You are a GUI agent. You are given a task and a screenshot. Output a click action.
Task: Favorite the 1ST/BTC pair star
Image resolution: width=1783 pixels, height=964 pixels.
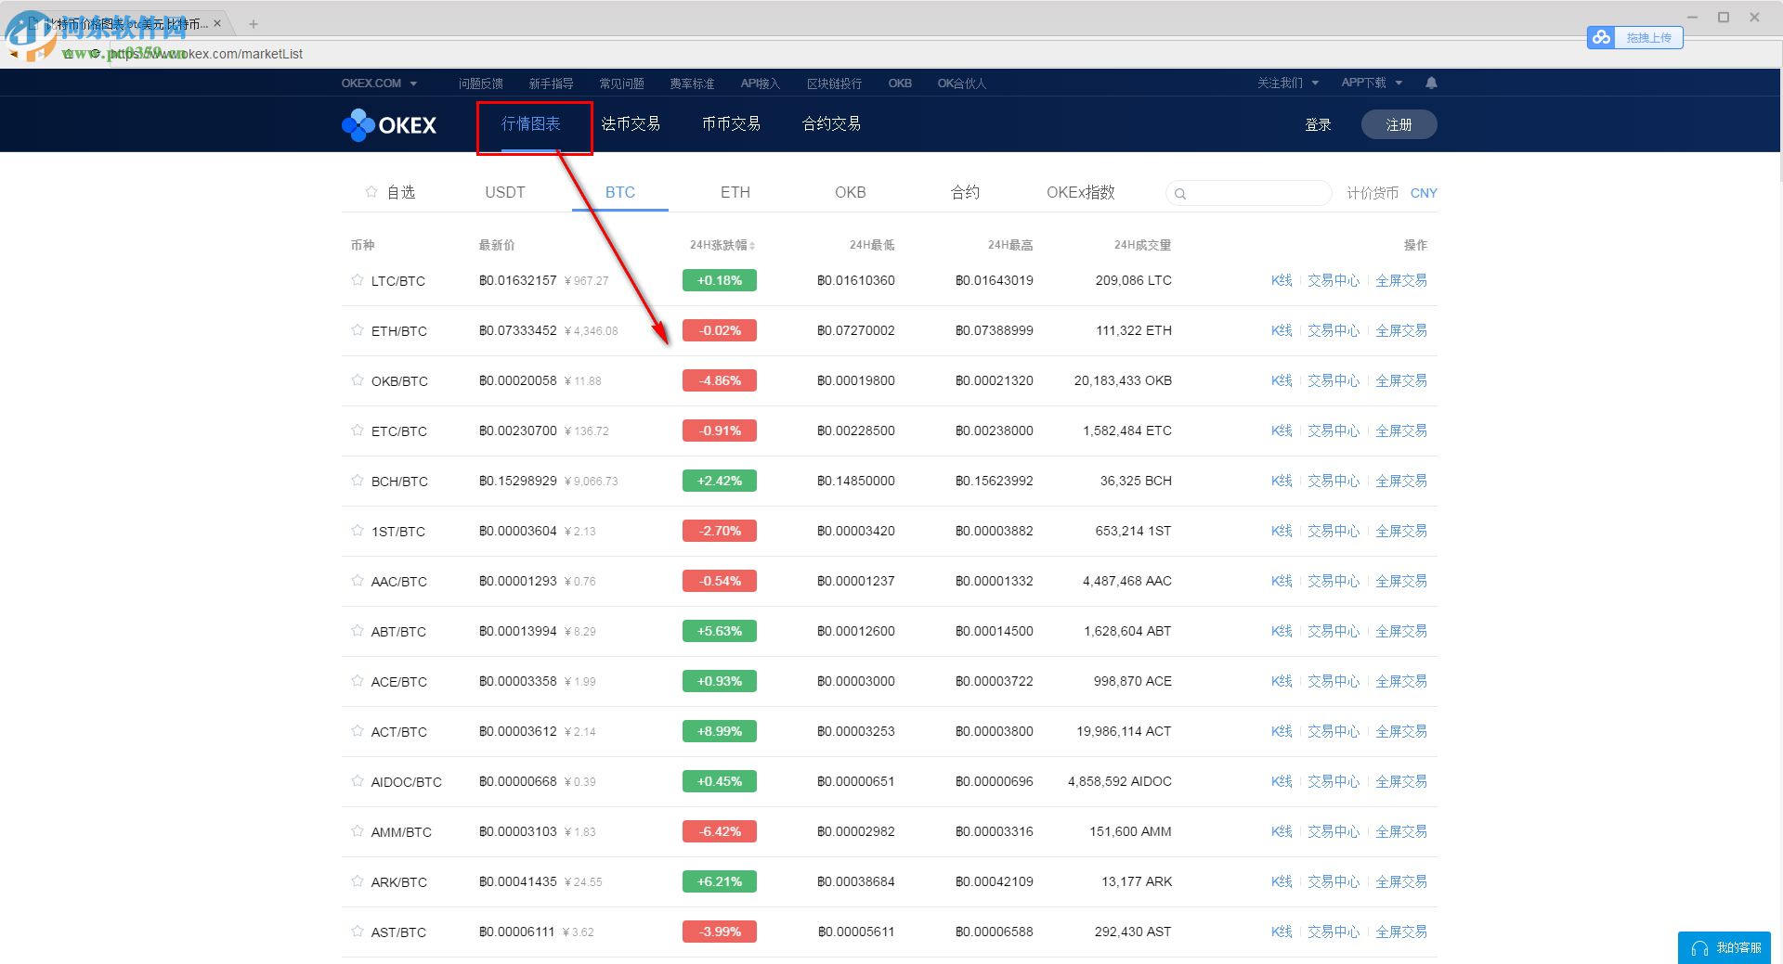pos(358,531)
